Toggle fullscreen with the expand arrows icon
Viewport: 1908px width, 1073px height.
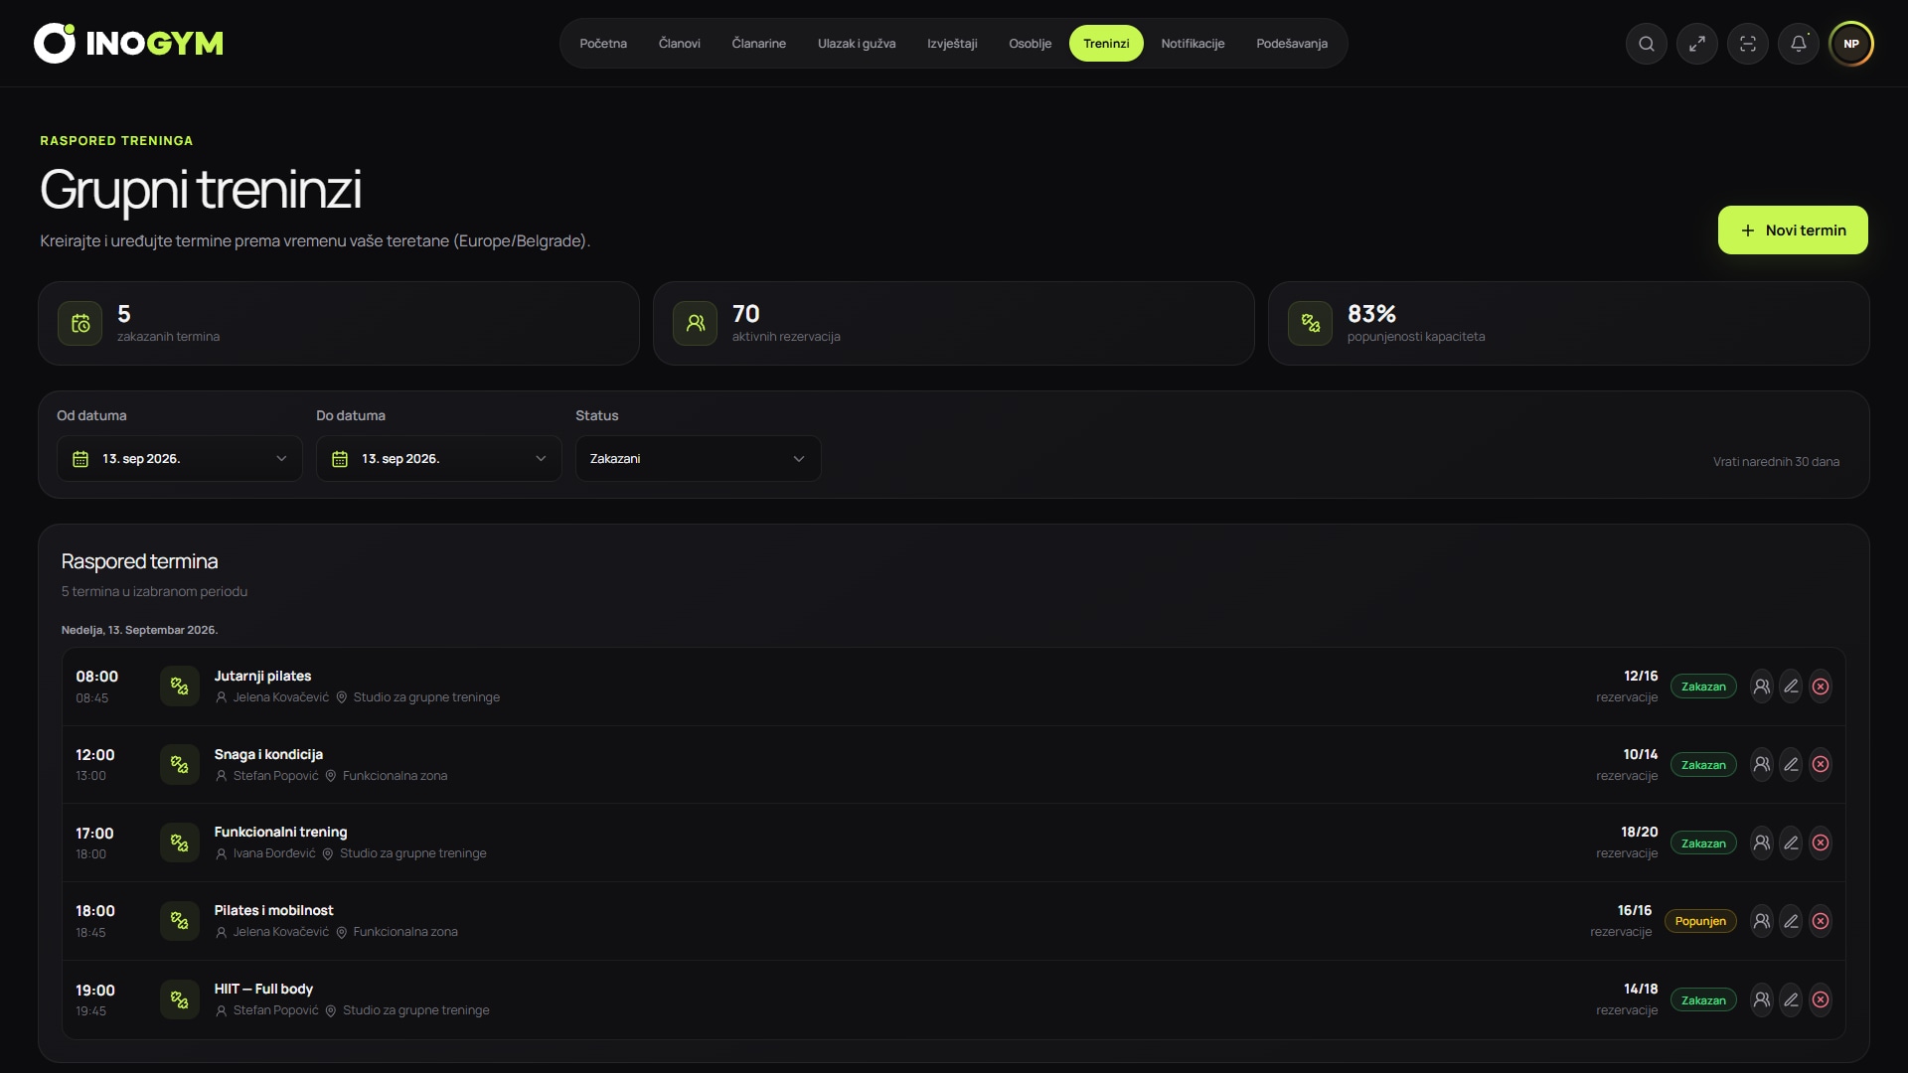[x=1697, y=44]
